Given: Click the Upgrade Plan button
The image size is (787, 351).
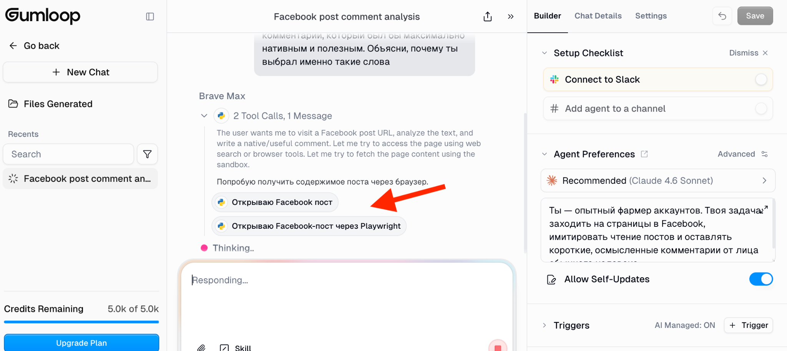Looking at the screenshot, I should point(81,343).
